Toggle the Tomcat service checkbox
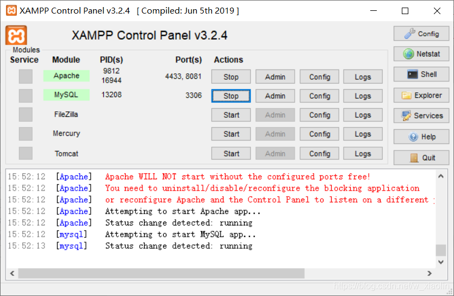 coord(26,153)
